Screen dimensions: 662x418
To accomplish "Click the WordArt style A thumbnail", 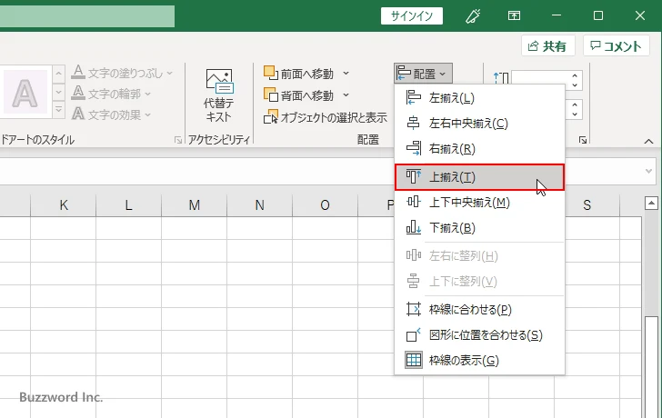I will pyautogui.click(x=25, y=93).
